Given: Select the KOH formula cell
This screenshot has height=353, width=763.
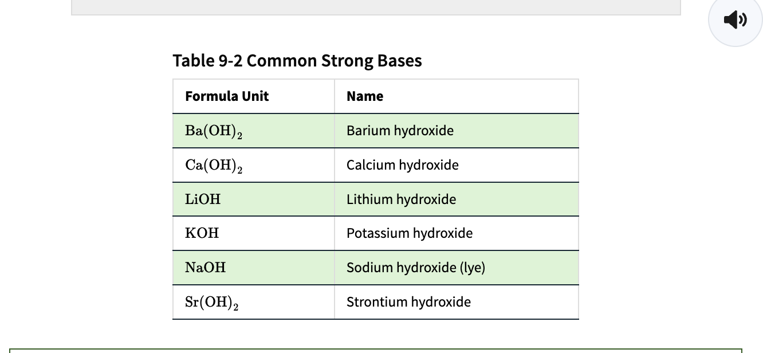Looking at the screenshot, I should click(254, 233).
